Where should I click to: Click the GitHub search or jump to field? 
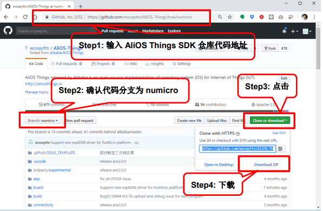tap(57, 31)
